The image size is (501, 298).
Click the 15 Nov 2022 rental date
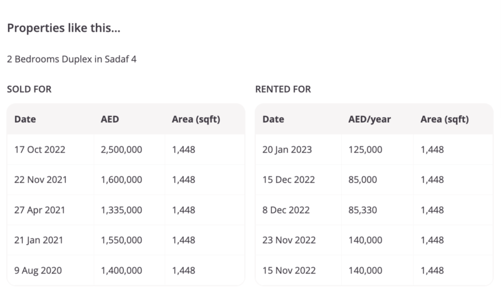click(x=289, y=270)
